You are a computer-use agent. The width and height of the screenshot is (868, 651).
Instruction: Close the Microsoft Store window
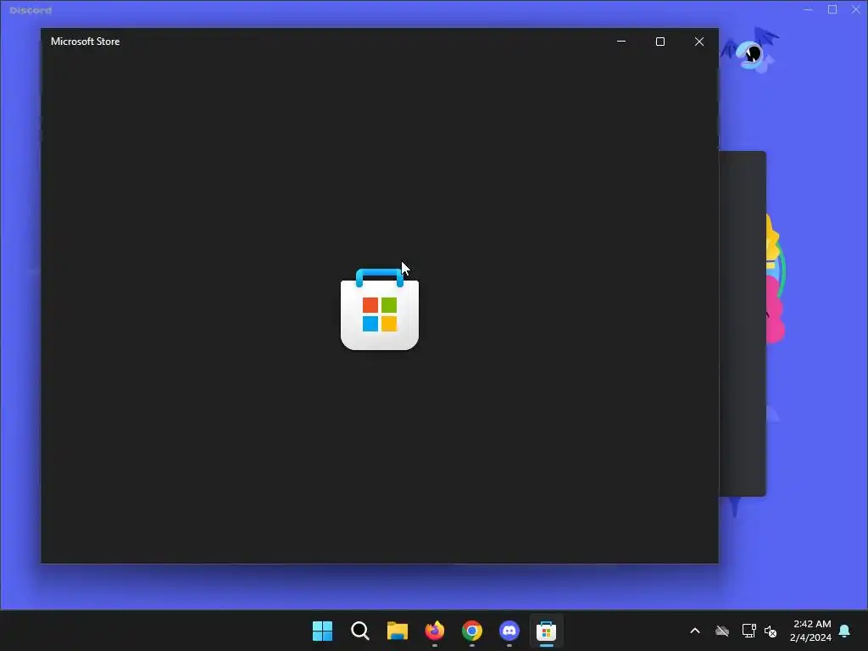tap(699, 42)
